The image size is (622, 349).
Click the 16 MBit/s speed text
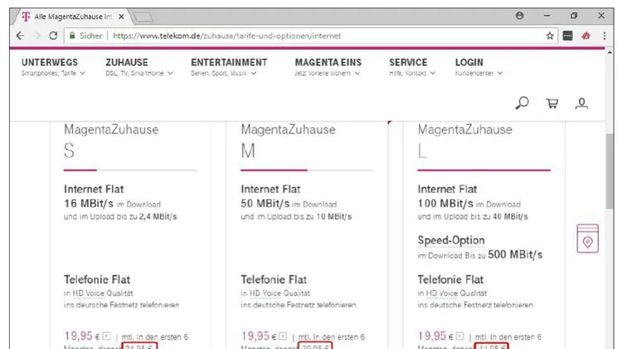pyautogui.click(x=89, y=203)
